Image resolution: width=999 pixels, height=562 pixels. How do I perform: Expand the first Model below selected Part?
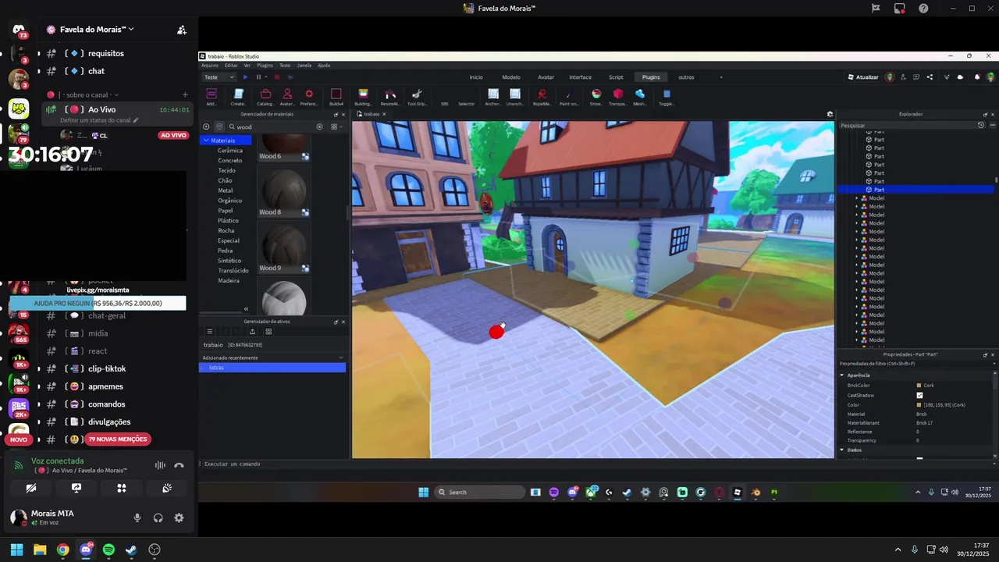pos(857,198)
